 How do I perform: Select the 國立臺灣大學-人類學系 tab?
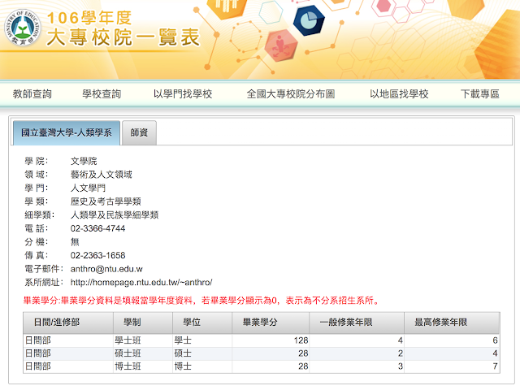pos(67,133)
